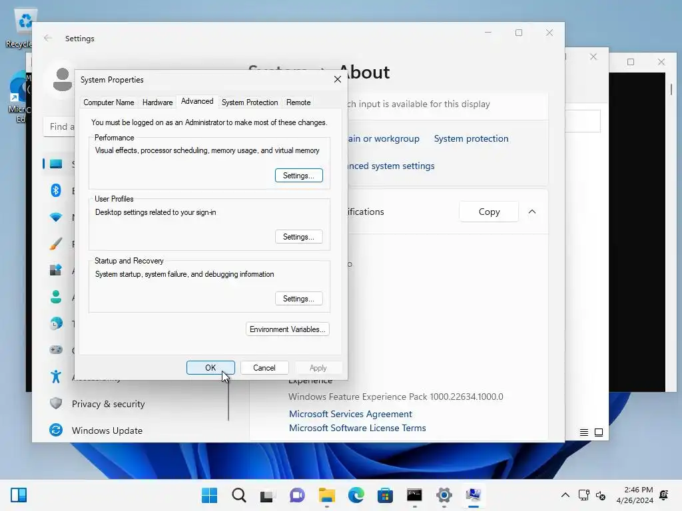Select System icon in Settings sidebar
The width and height of the screenshot is (682, 511).
[x=56, y=164]
